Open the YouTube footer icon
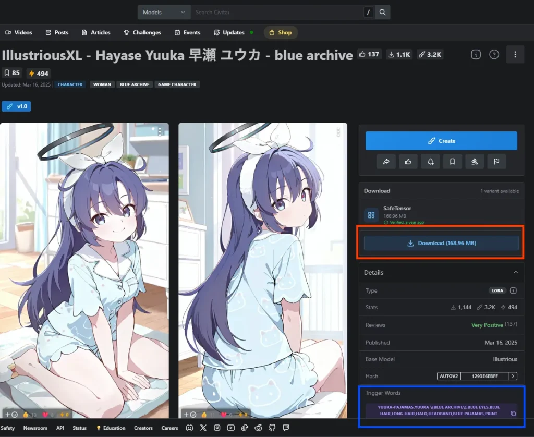Viewport: 534px width, 437px height. pyautogui.click(x=231, y=428)
